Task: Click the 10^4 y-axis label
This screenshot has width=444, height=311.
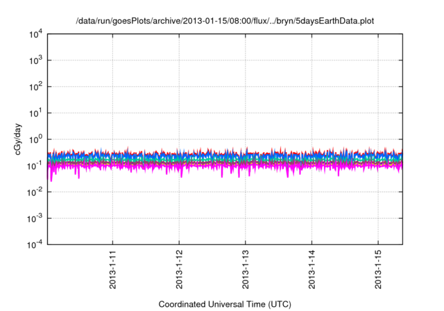Action: [36, 34]
